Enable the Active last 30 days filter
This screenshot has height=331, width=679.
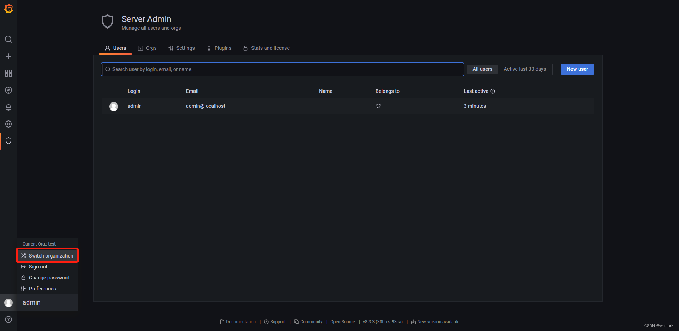click(x=525, y=69)
